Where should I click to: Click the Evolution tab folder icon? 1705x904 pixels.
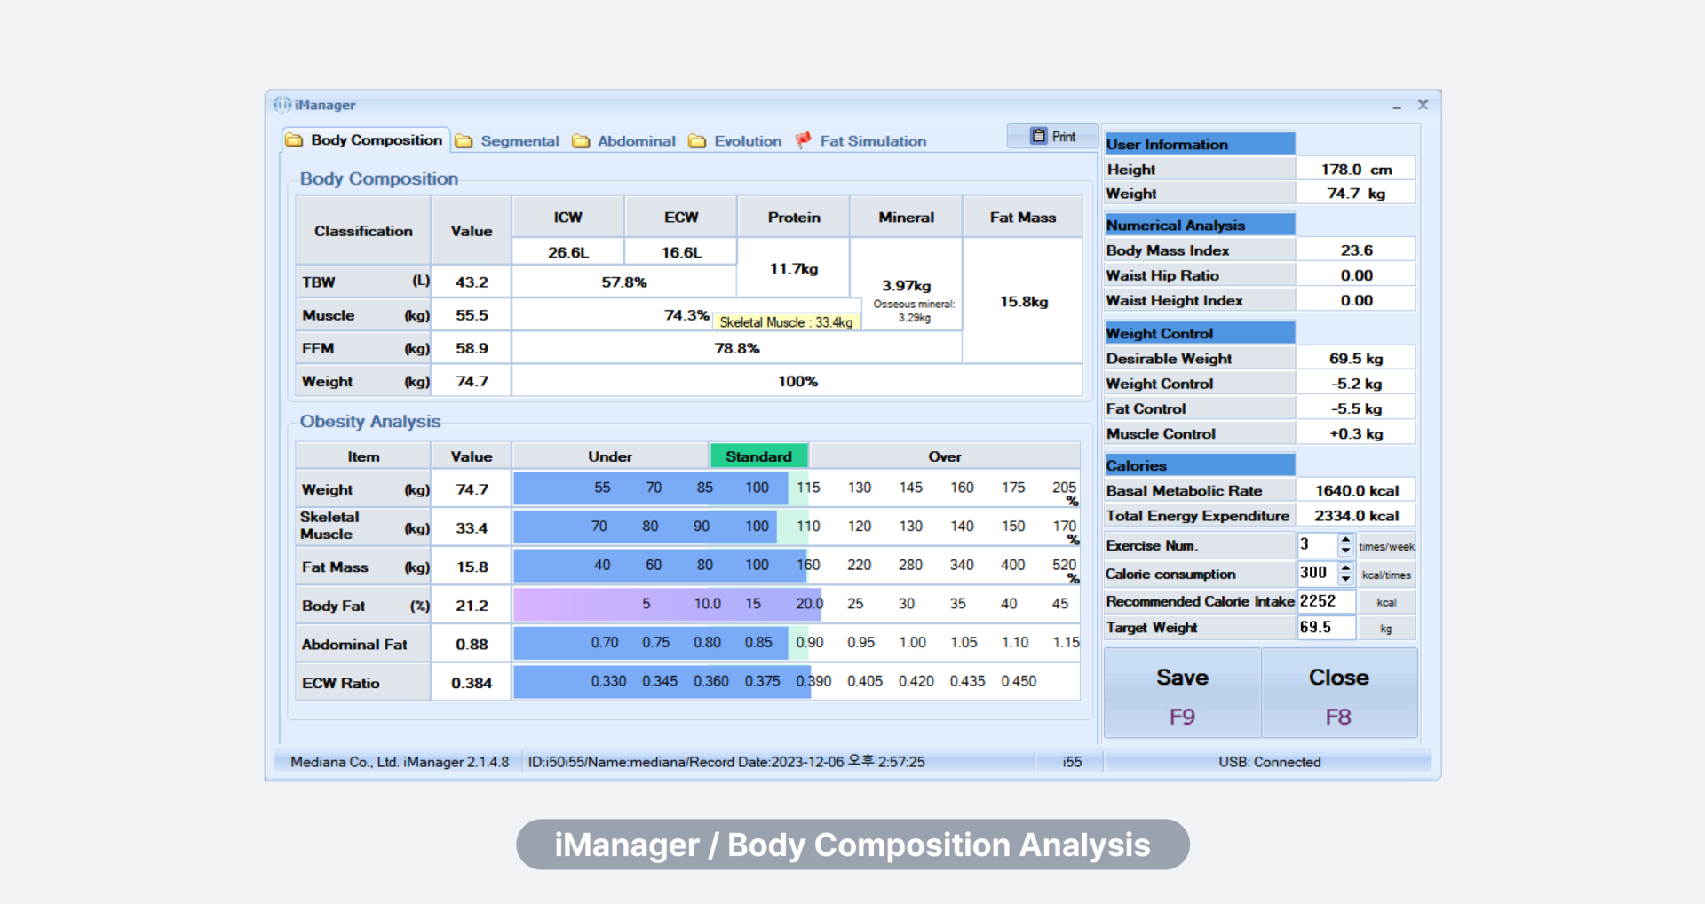point(697,141)
